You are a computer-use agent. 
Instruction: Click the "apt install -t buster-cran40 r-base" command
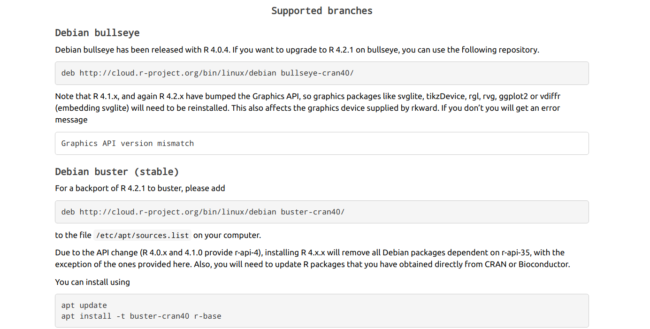click(x=141, y=316)
